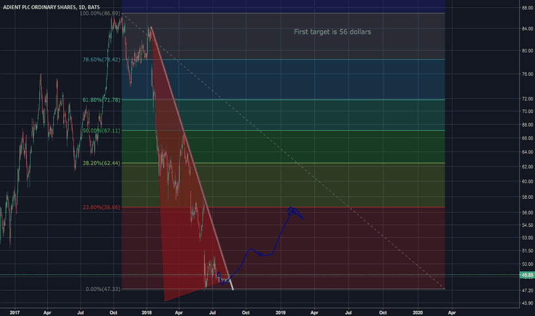Select the 'First target is 56 dollars' annotation
Screen dimensions: 535x316
pos(332,32)
